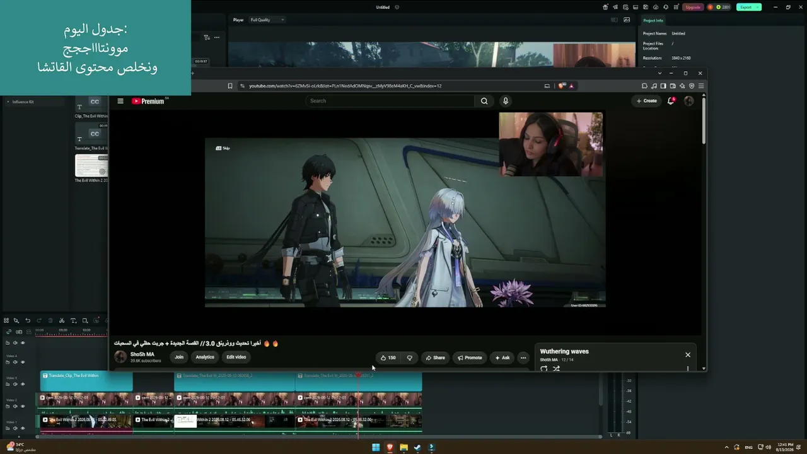Toggle playlist loop in Wuthering waves panel

(544, 369)
